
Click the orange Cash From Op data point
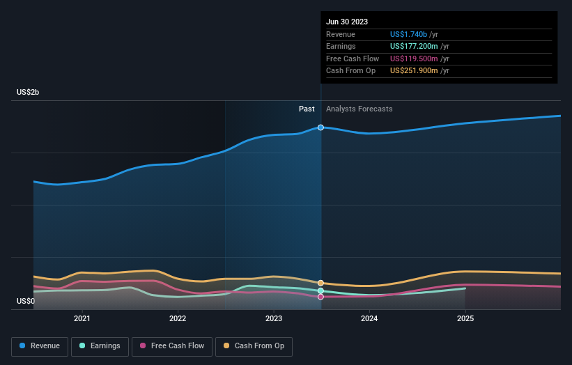(x=320, y=283)
